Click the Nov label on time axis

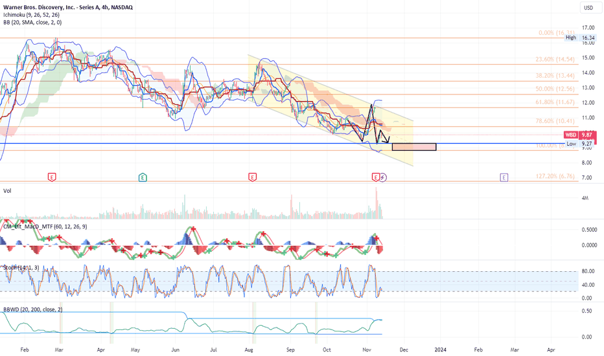367,350
